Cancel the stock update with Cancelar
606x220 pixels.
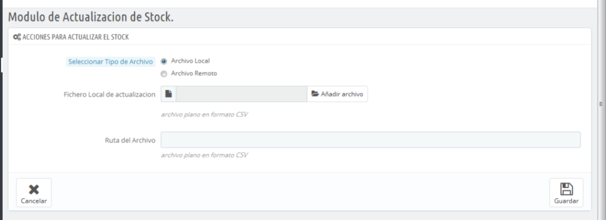pos(34,193)
